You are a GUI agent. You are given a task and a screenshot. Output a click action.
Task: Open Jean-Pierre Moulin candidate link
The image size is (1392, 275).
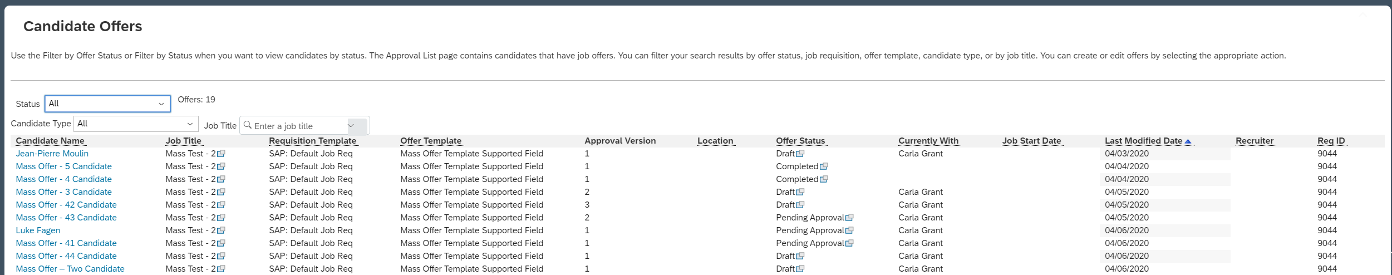pos(52,154)
